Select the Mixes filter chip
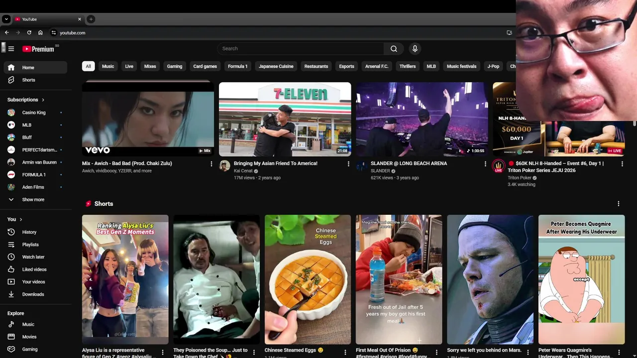This screenshot has width=637, height=358. (x=150, y=66)
